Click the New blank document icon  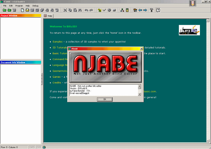[22, 10]
